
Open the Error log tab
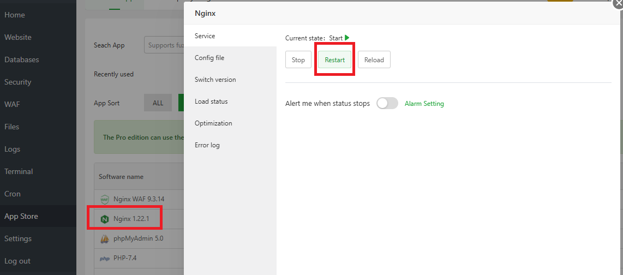[x=230, y=145]
